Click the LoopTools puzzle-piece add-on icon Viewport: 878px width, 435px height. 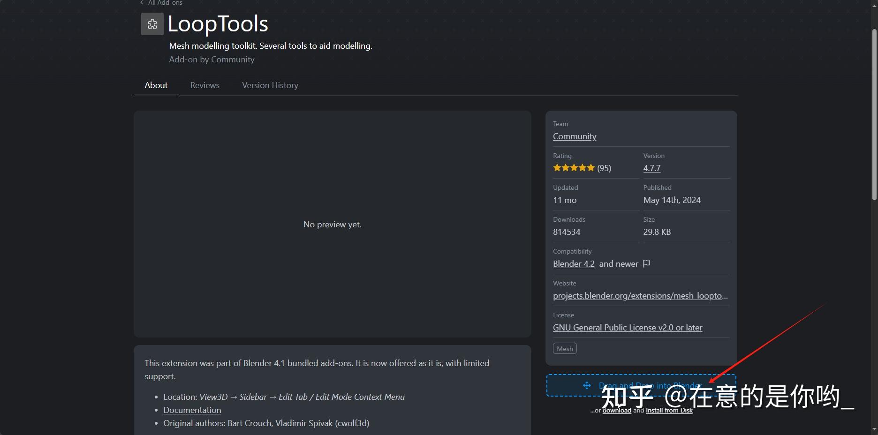152,24
